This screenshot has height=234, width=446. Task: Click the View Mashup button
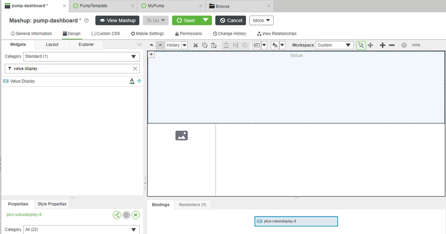coord(117,20)
